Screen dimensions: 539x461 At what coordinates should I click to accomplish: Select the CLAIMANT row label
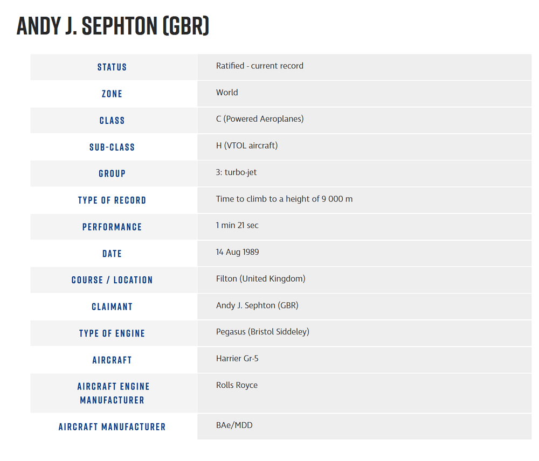[x=112, y=307]
